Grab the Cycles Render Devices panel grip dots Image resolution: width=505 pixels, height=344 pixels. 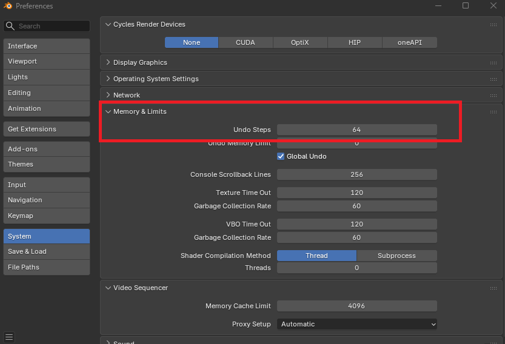[493, 25]
